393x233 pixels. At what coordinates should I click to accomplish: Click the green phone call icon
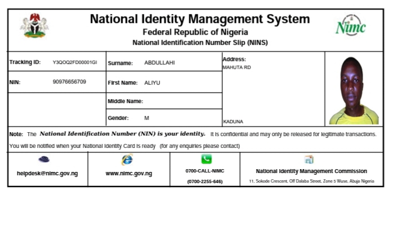pyautogui.click(x=206, y=160)
